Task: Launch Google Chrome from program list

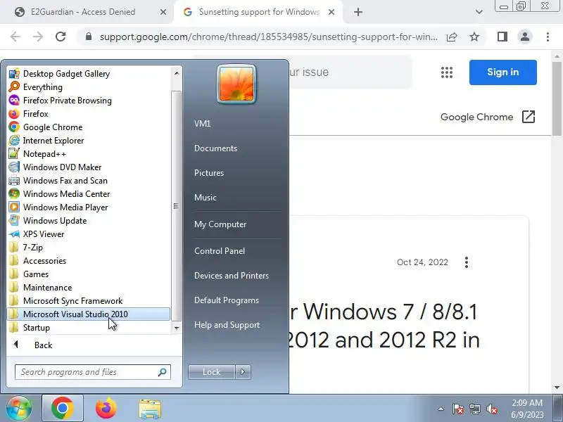Action: click(x=89, y=127)
